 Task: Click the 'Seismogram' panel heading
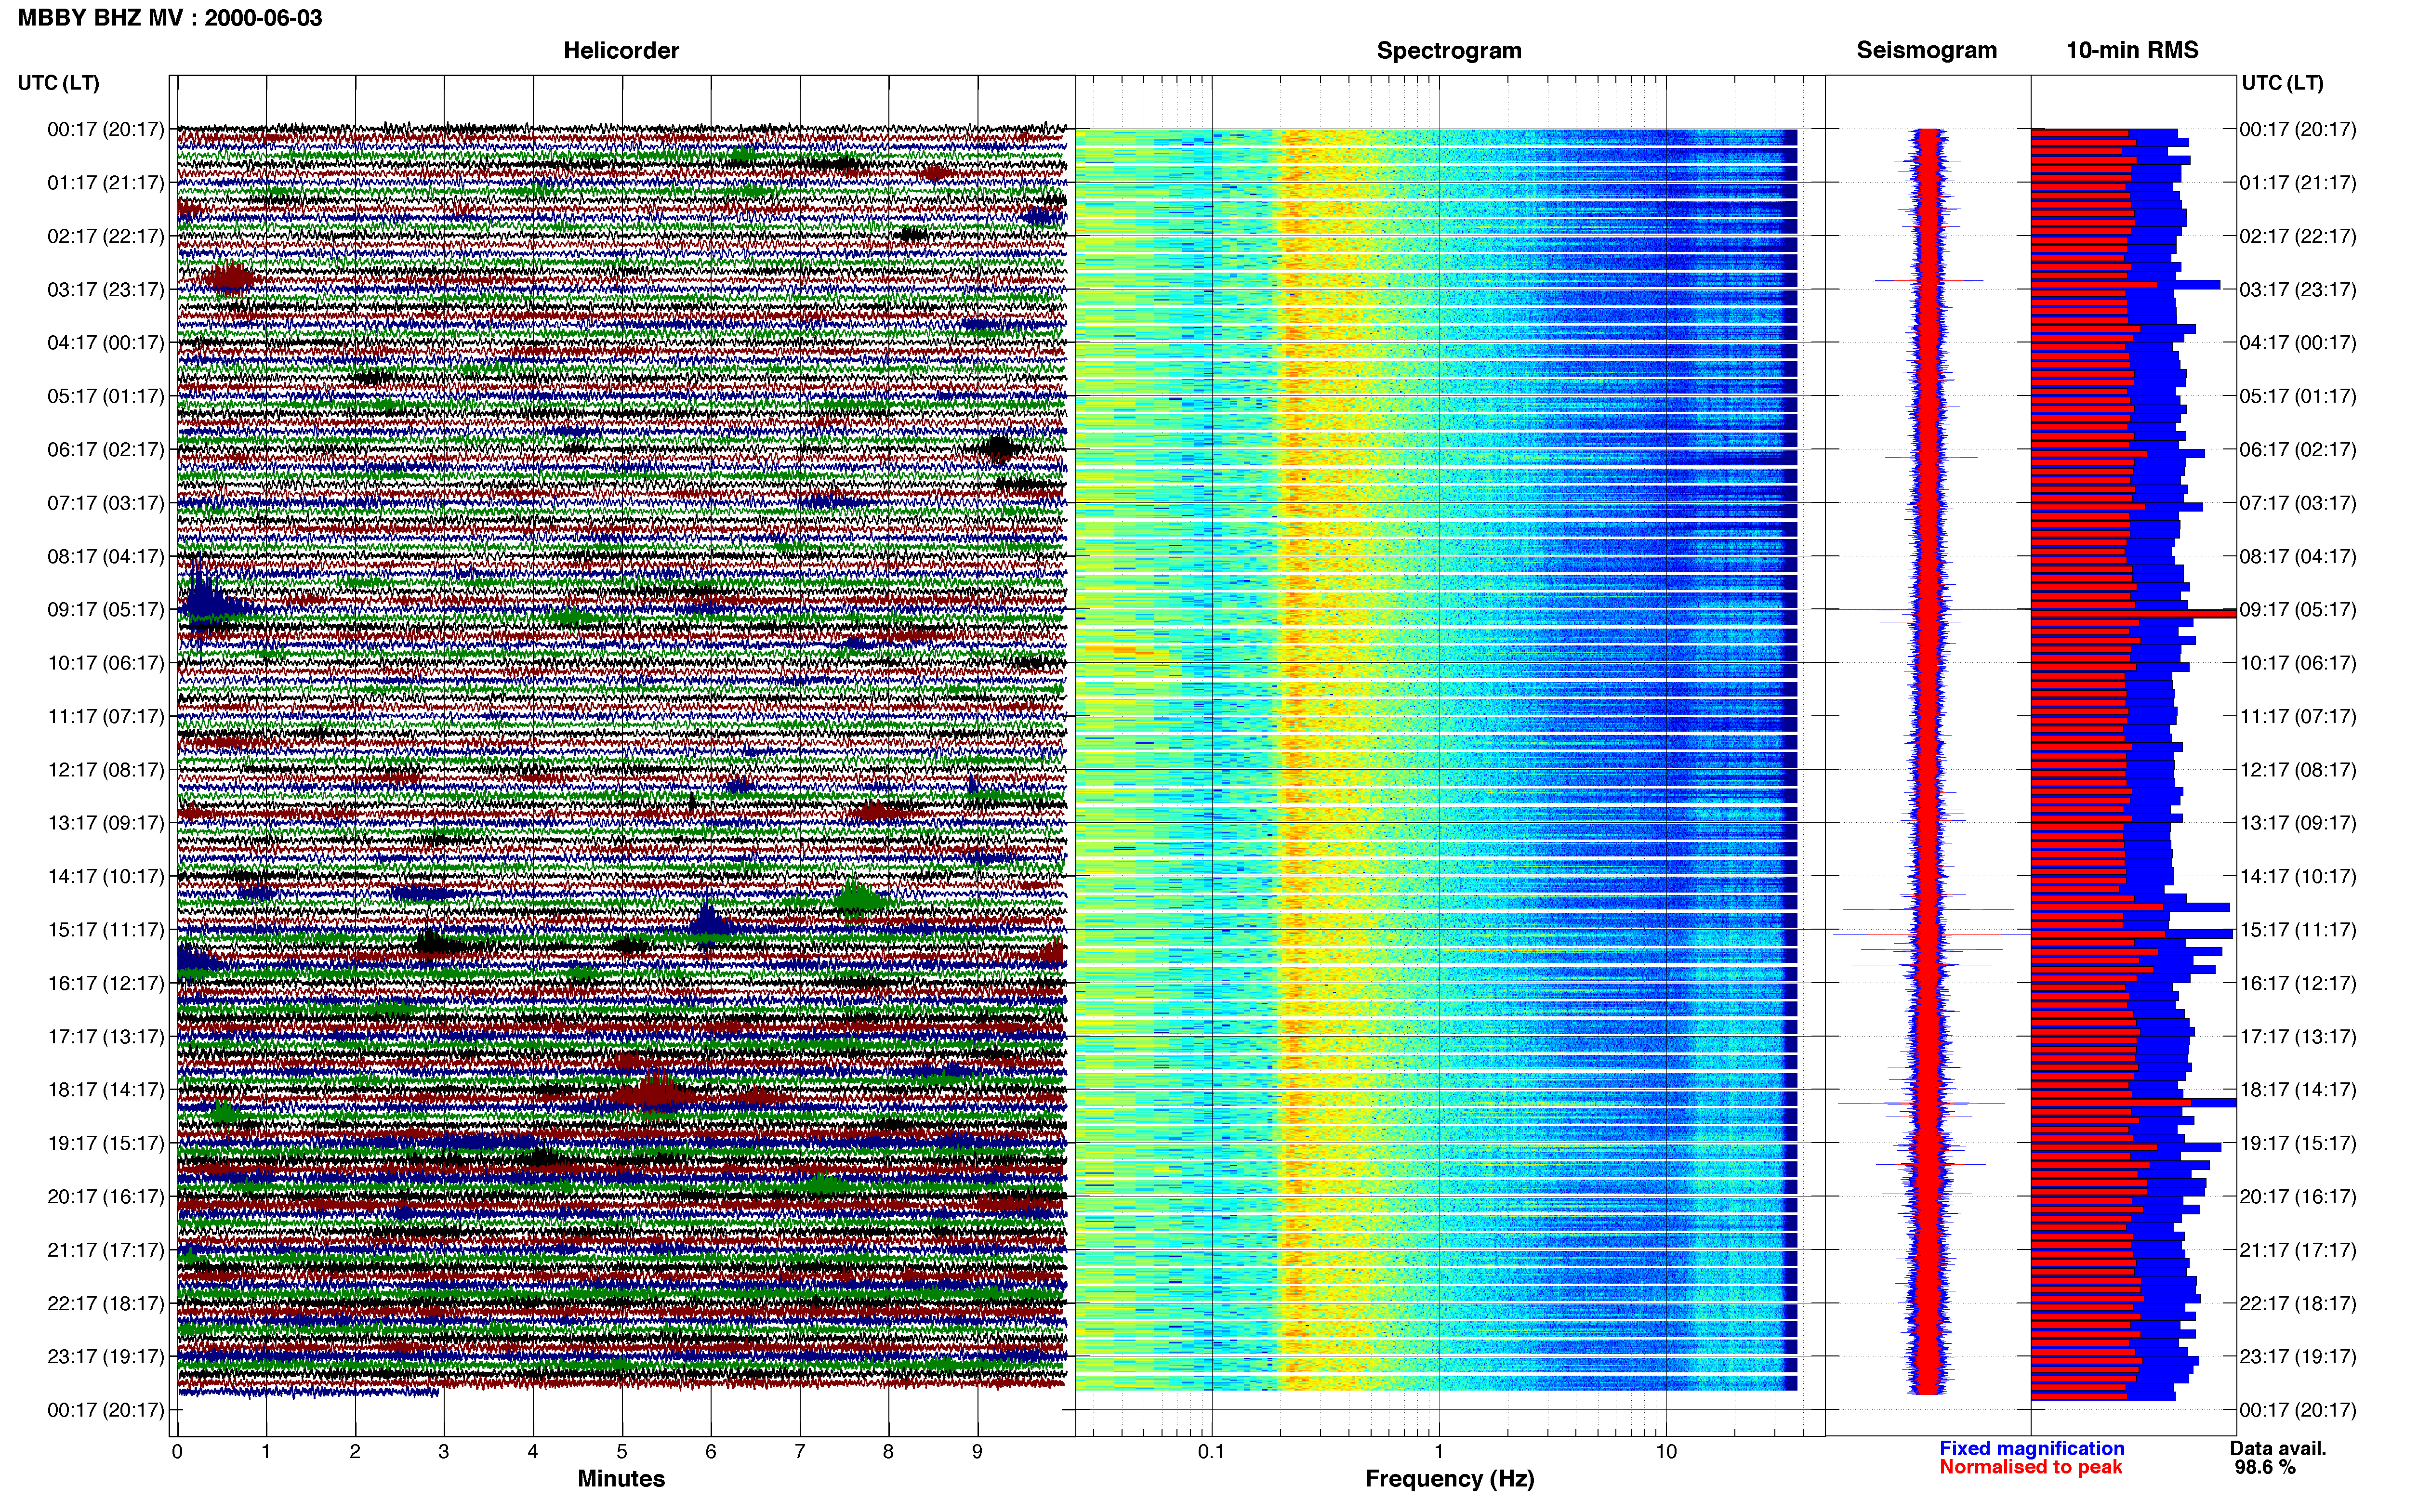(1927, 50)
